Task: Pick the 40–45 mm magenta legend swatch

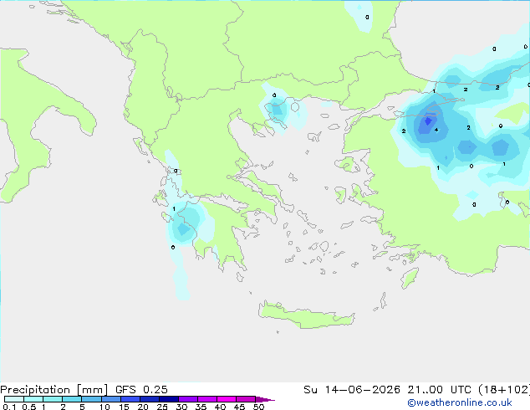Action: (x=227, y=399)
